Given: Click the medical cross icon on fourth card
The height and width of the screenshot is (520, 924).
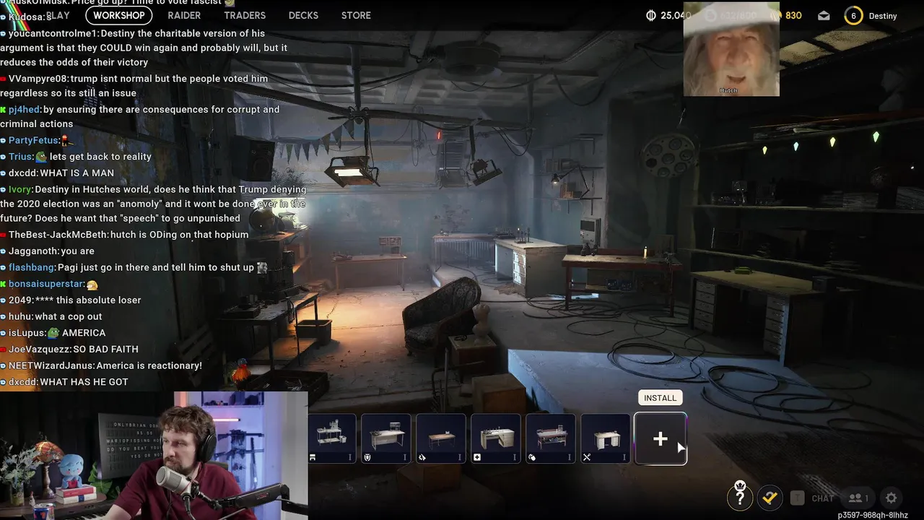Looking at the screenshot, I should [477, 457].
